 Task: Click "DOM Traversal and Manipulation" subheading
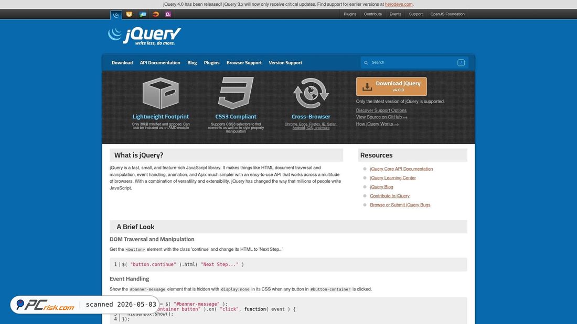pos(152,239)
